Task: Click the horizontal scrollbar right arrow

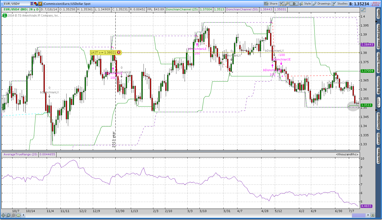Action: pos(368,215)
